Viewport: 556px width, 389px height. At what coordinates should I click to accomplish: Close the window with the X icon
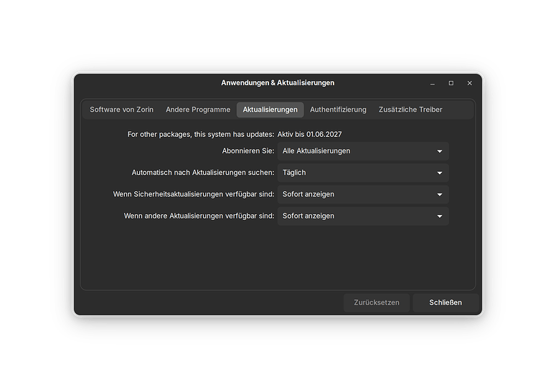469,83
